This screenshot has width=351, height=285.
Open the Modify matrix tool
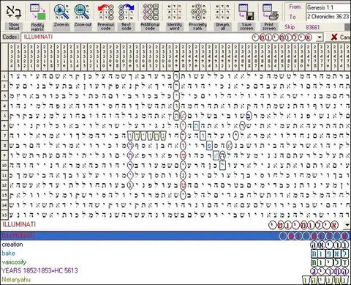37,12
